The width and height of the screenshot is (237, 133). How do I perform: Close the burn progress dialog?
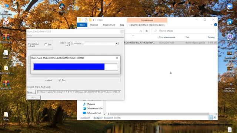117,58
